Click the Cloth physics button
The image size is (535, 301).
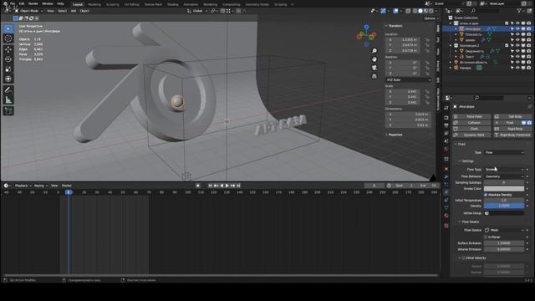tap(471, 129)
